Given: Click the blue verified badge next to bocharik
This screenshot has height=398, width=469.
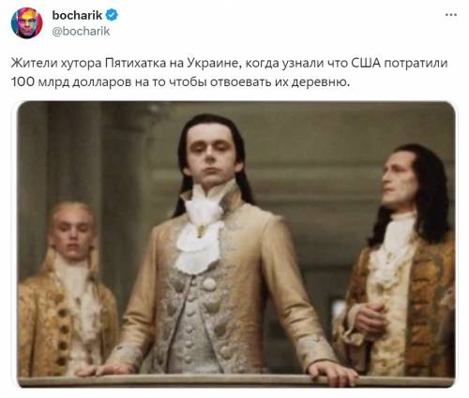Looking at the screenshot, I should (x=112, y=15).
